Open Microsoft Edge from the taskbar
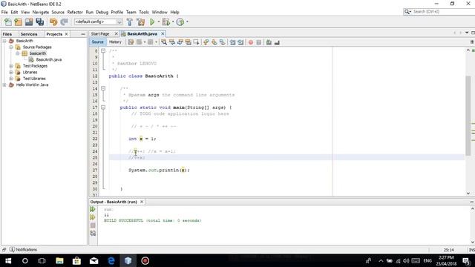Screen dimensions: 475x267 (x=111, y=260)
